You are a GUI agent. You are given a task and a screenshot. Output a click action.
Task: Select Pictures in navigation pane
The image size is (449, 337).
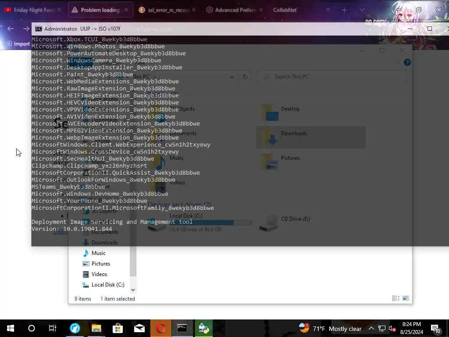coord(96,264)
